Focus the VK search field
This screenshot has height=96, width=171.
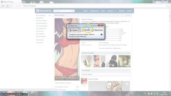(x=64, y=11)
